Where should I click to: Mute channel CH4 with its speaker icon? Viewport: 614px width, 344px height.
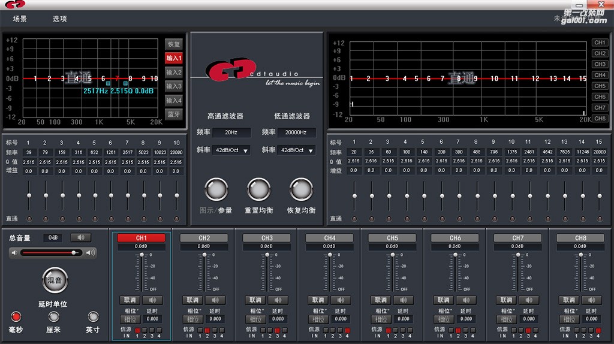pyautogui.click(x=341, y=300)
